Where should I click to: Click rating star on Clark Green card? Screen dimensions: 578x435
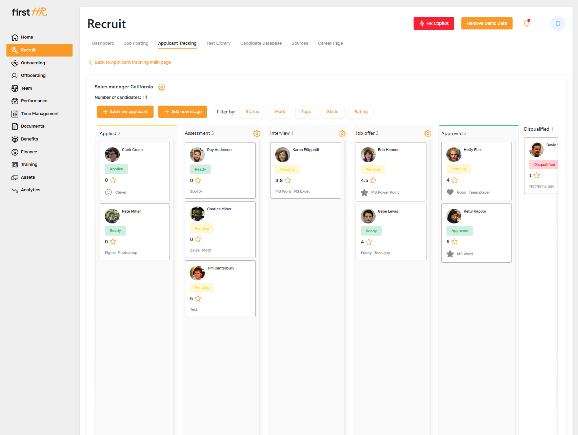click(113, 180)
